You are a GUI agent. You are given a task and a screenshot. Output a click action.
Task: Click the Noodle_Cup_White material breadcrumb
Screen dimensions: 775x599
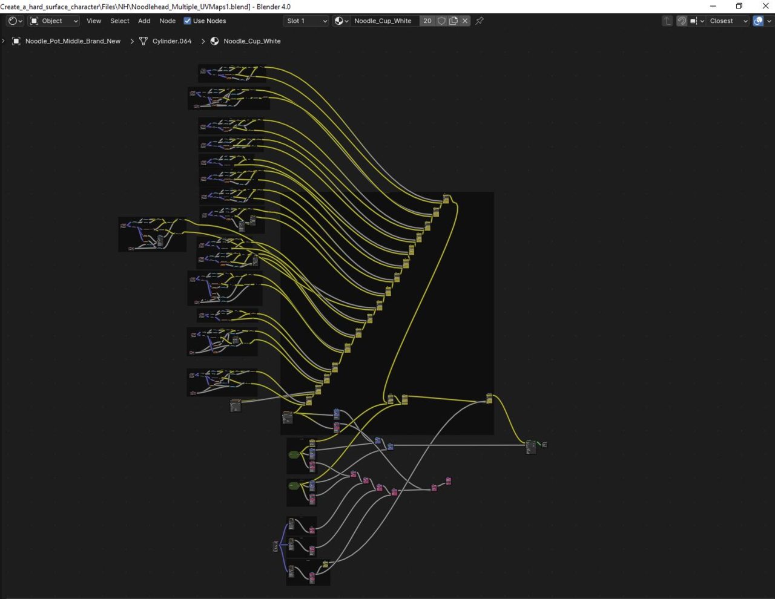point(252,41)
